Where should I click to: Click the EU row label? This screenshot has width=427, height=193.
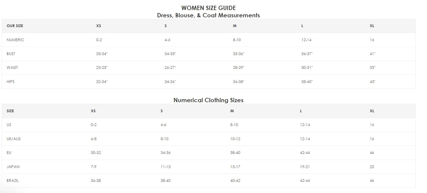click(9, 153)
